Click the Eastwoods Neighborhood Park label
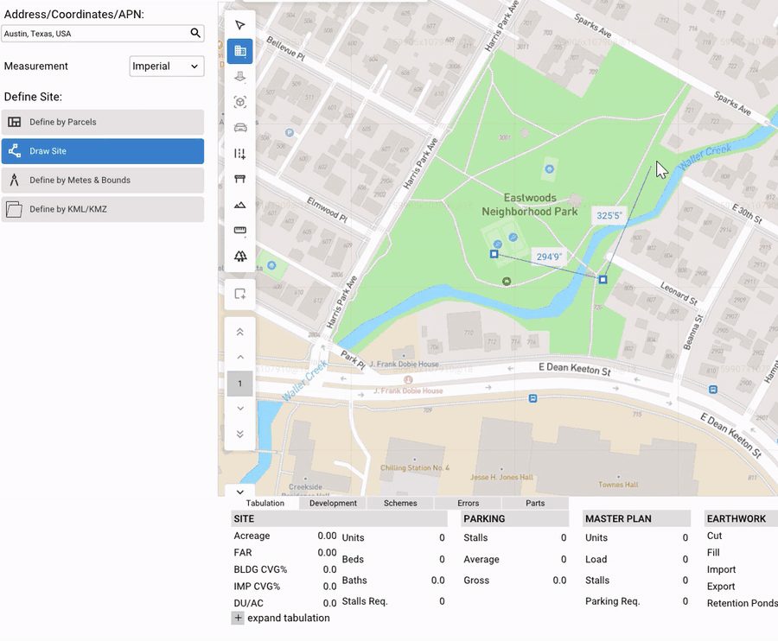Screen dimensions: 778x641 click(x=529, y=205)
